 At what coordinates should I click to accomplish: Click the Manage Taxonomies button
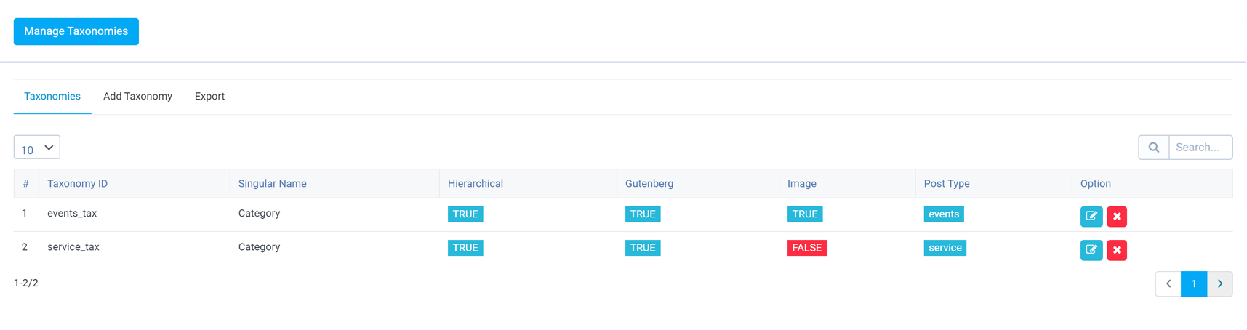click(76, 31)
